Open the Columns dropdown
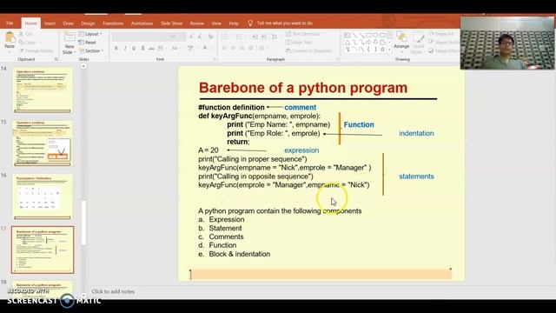 262,48
